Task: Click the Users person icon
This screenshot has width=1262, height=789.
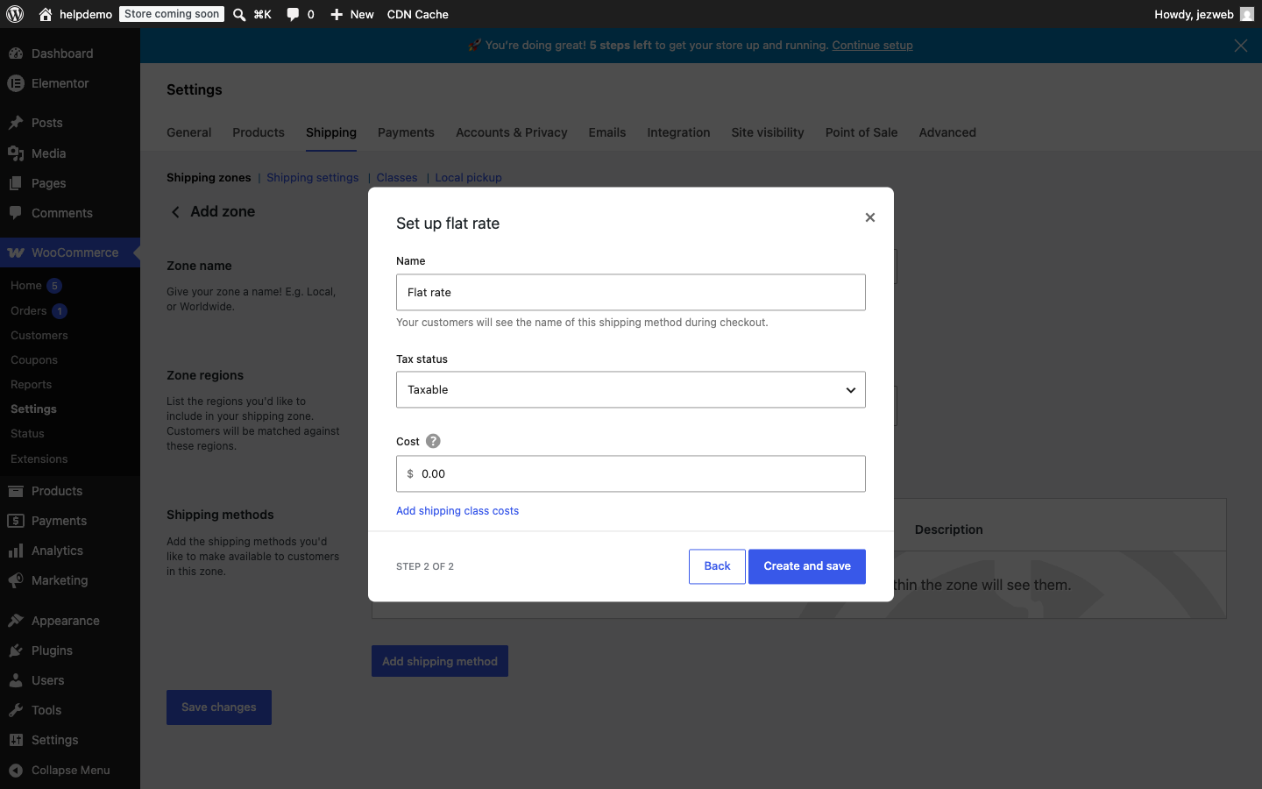Action: 16,680
